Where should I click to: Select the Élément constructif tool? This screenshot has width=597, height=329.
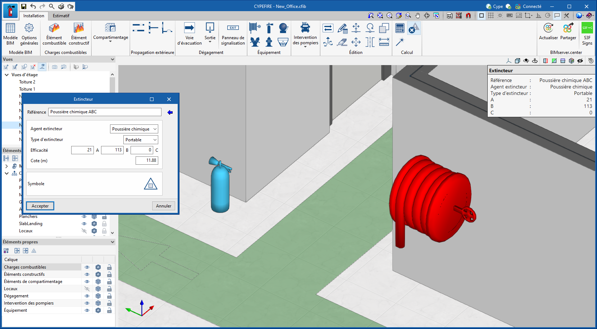(x=79, y=34)
